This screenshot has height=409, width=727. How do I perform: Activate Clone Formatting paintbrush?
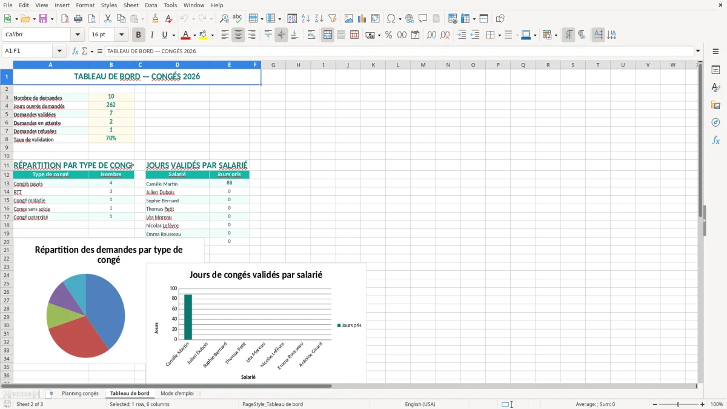[155, 18]
